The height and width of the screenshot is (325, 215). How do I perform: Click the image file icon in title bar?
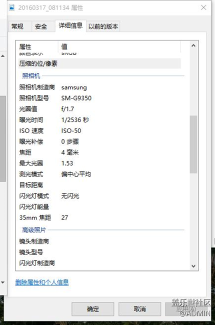click(x=11, y=7)
